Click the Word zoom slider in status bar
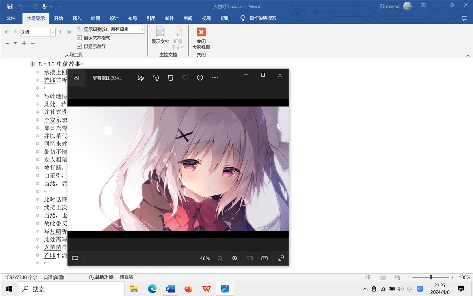Image resolution: width=473 pixels, height=296 pixels. [431, 277]
